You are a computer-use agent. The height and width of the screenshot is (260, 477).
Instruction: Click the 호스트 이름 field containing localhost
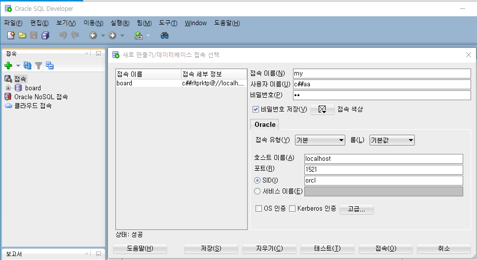tap(384, 159)
